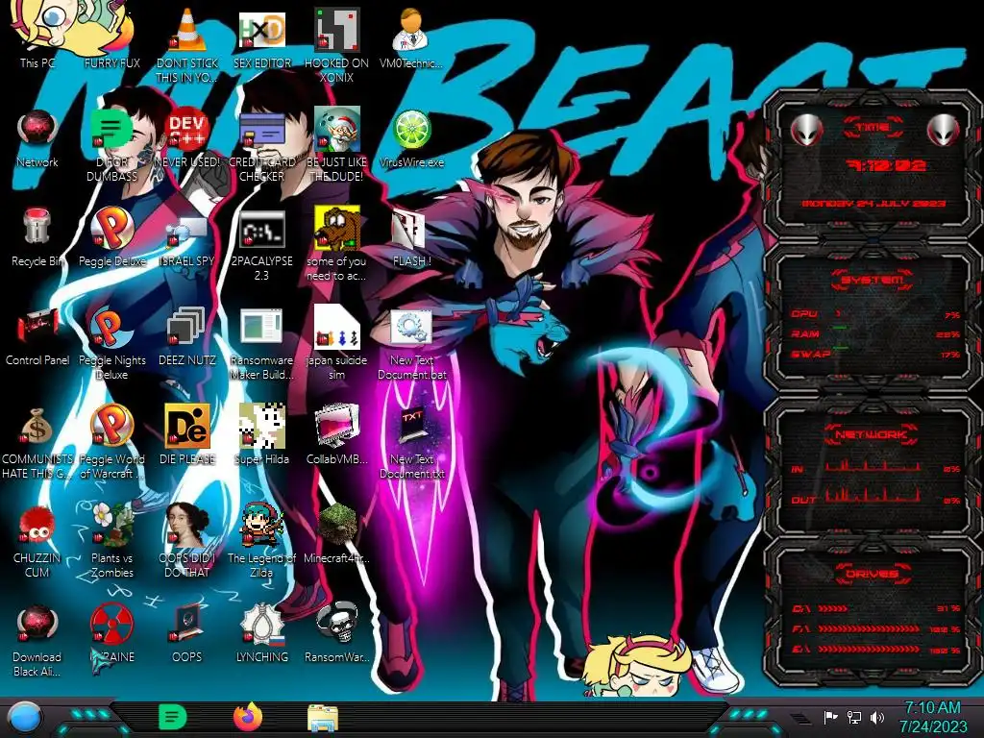Launch Plants vs Zombies

[111, 542]
